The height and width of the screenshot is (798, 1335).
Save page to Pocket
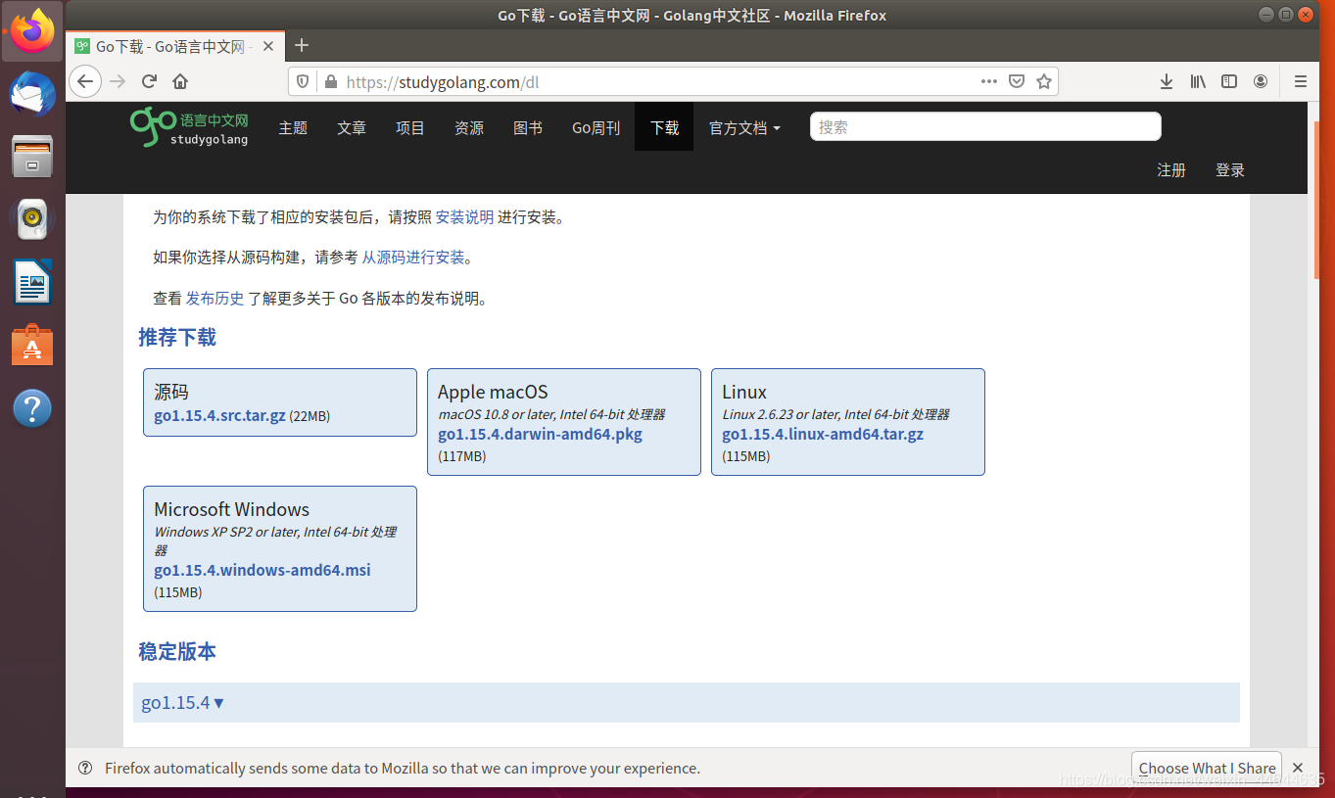(1017, 81)
